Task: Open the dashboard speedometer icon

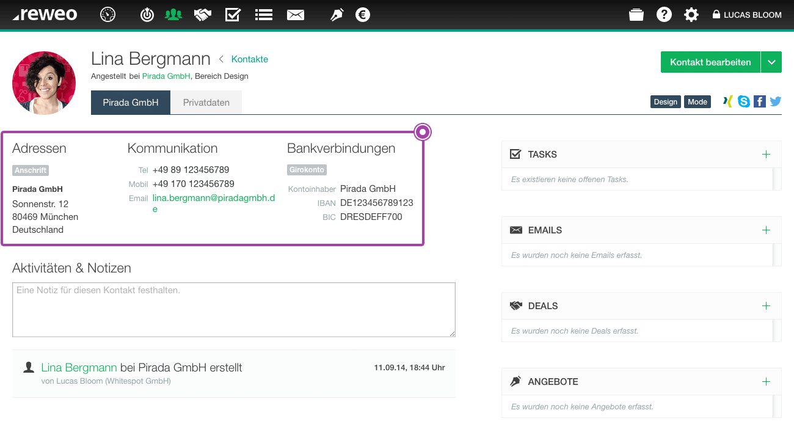Action: click(x=107, y=15)
